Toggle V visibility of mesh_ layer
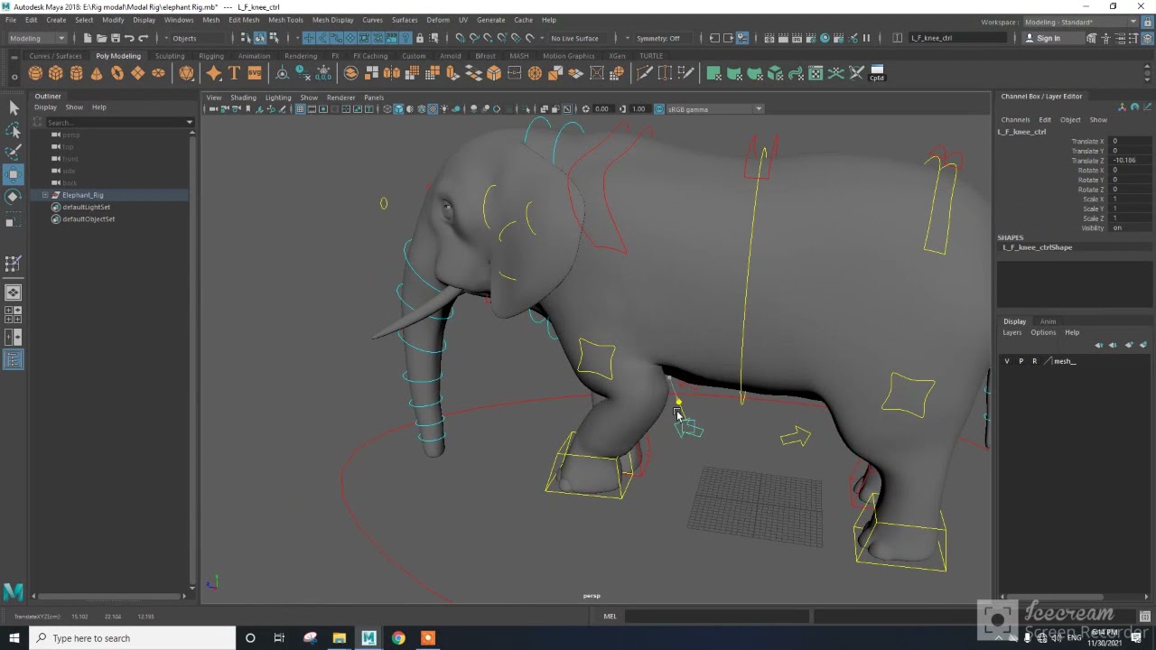The height and width of the screenshot is (650, 1156). (x=1007, y=361)
